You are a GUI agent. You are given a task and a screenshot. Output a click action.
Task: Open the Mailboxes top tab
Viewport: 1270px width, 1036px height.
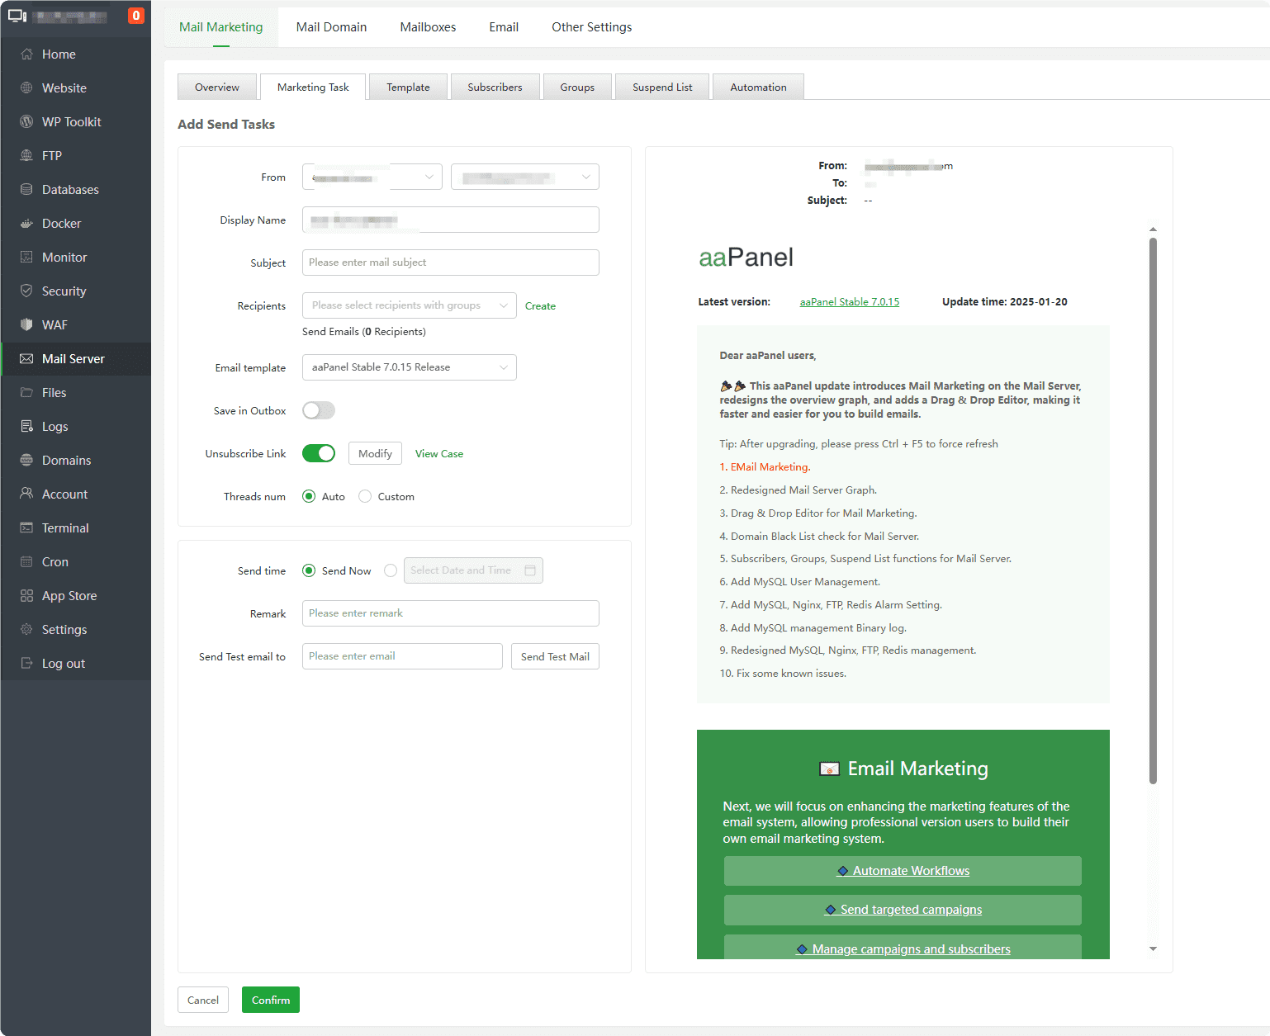coord(428,27)
